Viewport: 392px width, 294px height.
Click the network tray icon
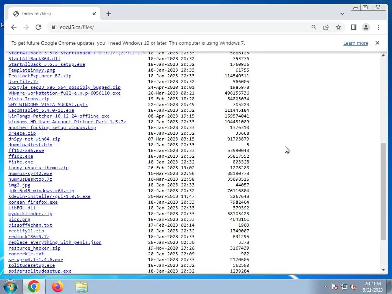pyautogui.click(x=344, y=287)
